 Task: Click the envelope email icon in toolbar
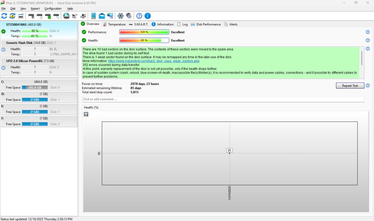point(102,16)
